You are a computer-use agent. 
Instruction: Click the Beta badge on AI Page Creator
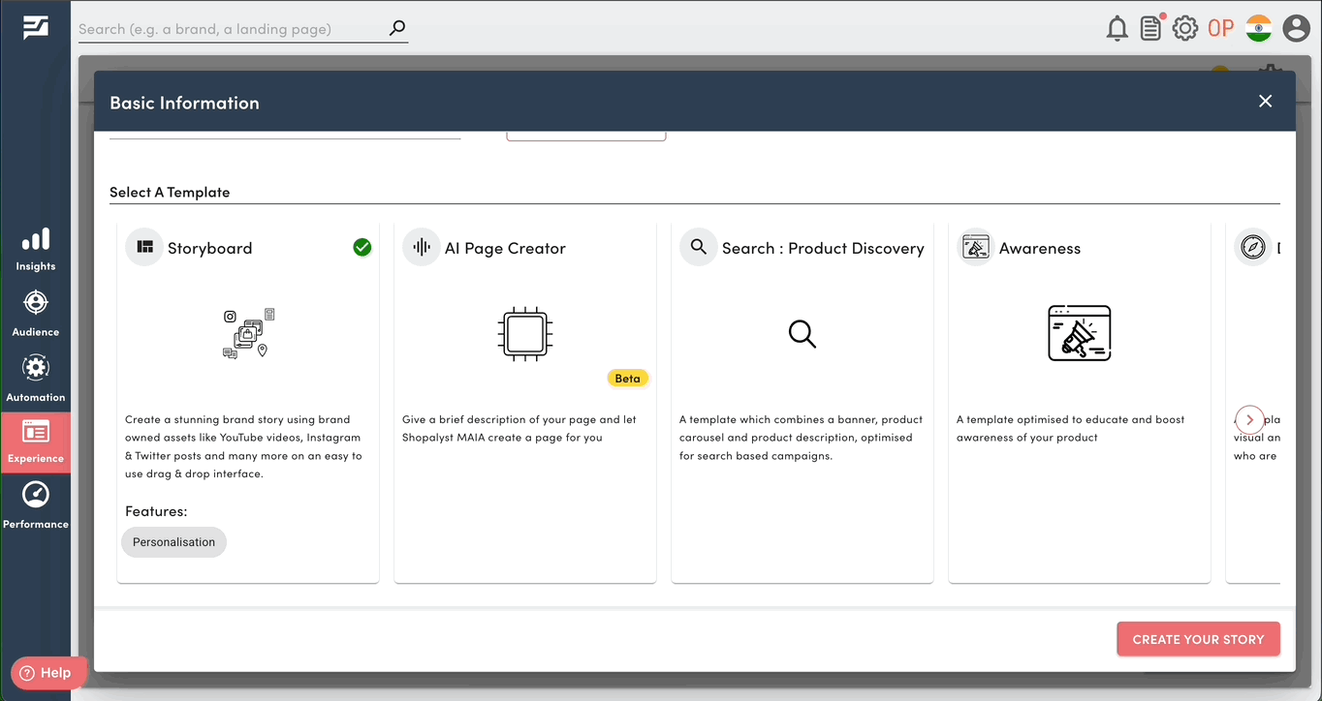pyautogui.click(x=628, y=379)
